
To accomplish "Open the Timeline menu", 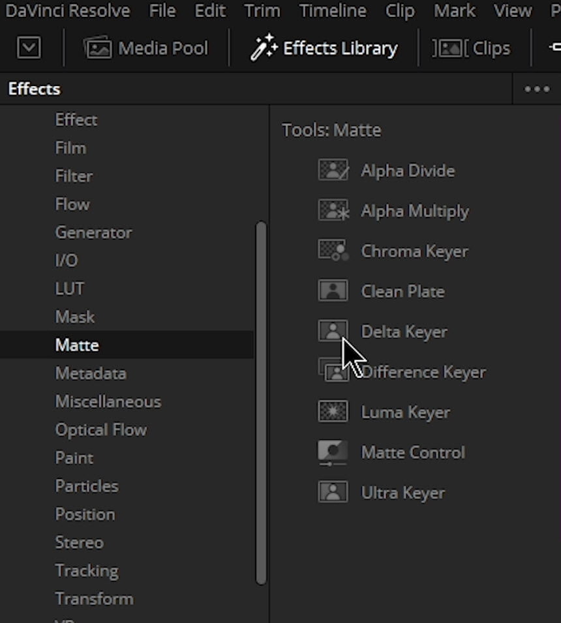I will pos(333,10).
